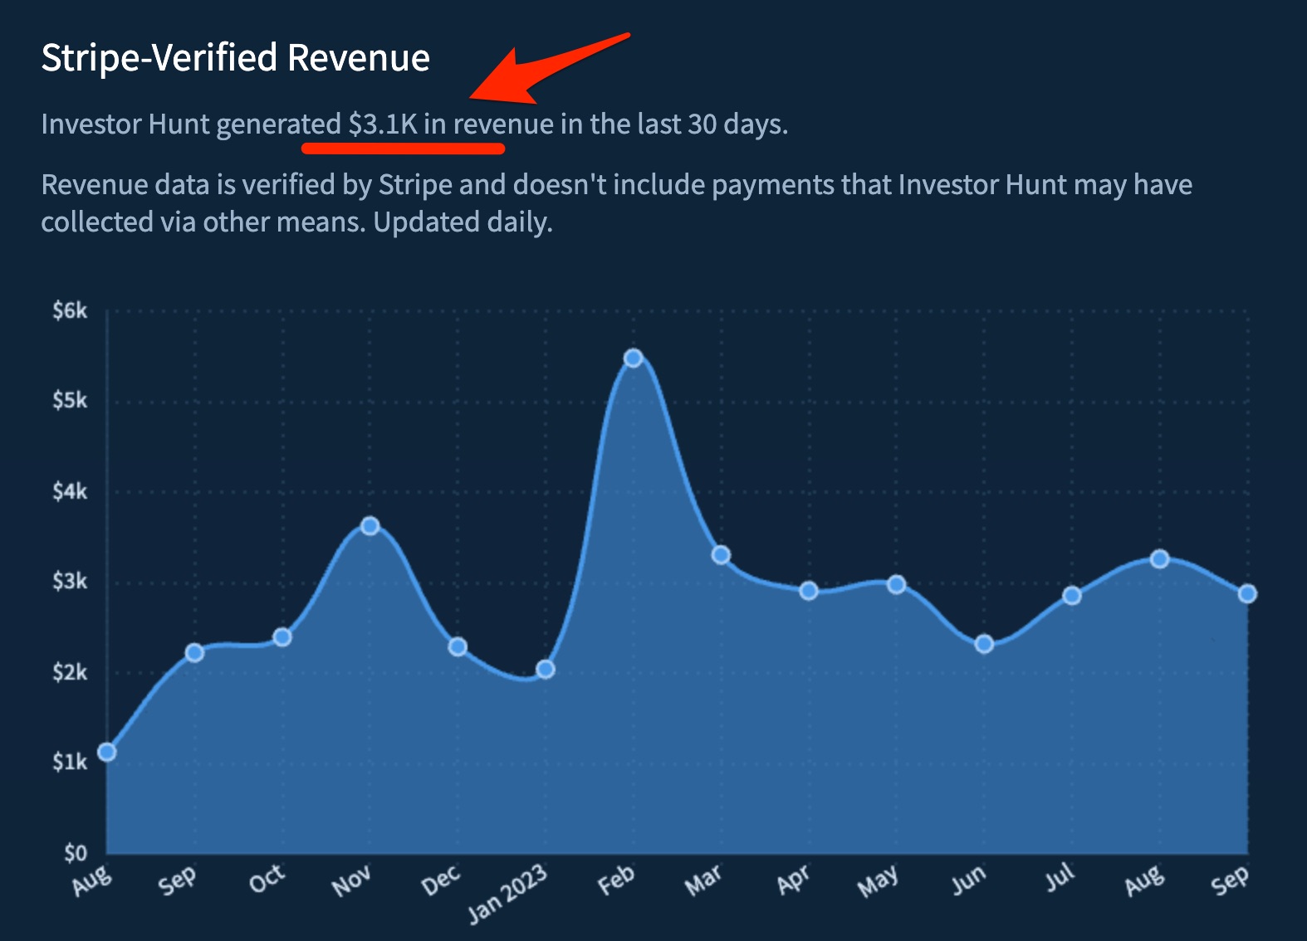Image resolution: width=1307 pixels, height=941 pixels.
Task: Click the $6k y-axis label
Action: click(70, 310)
